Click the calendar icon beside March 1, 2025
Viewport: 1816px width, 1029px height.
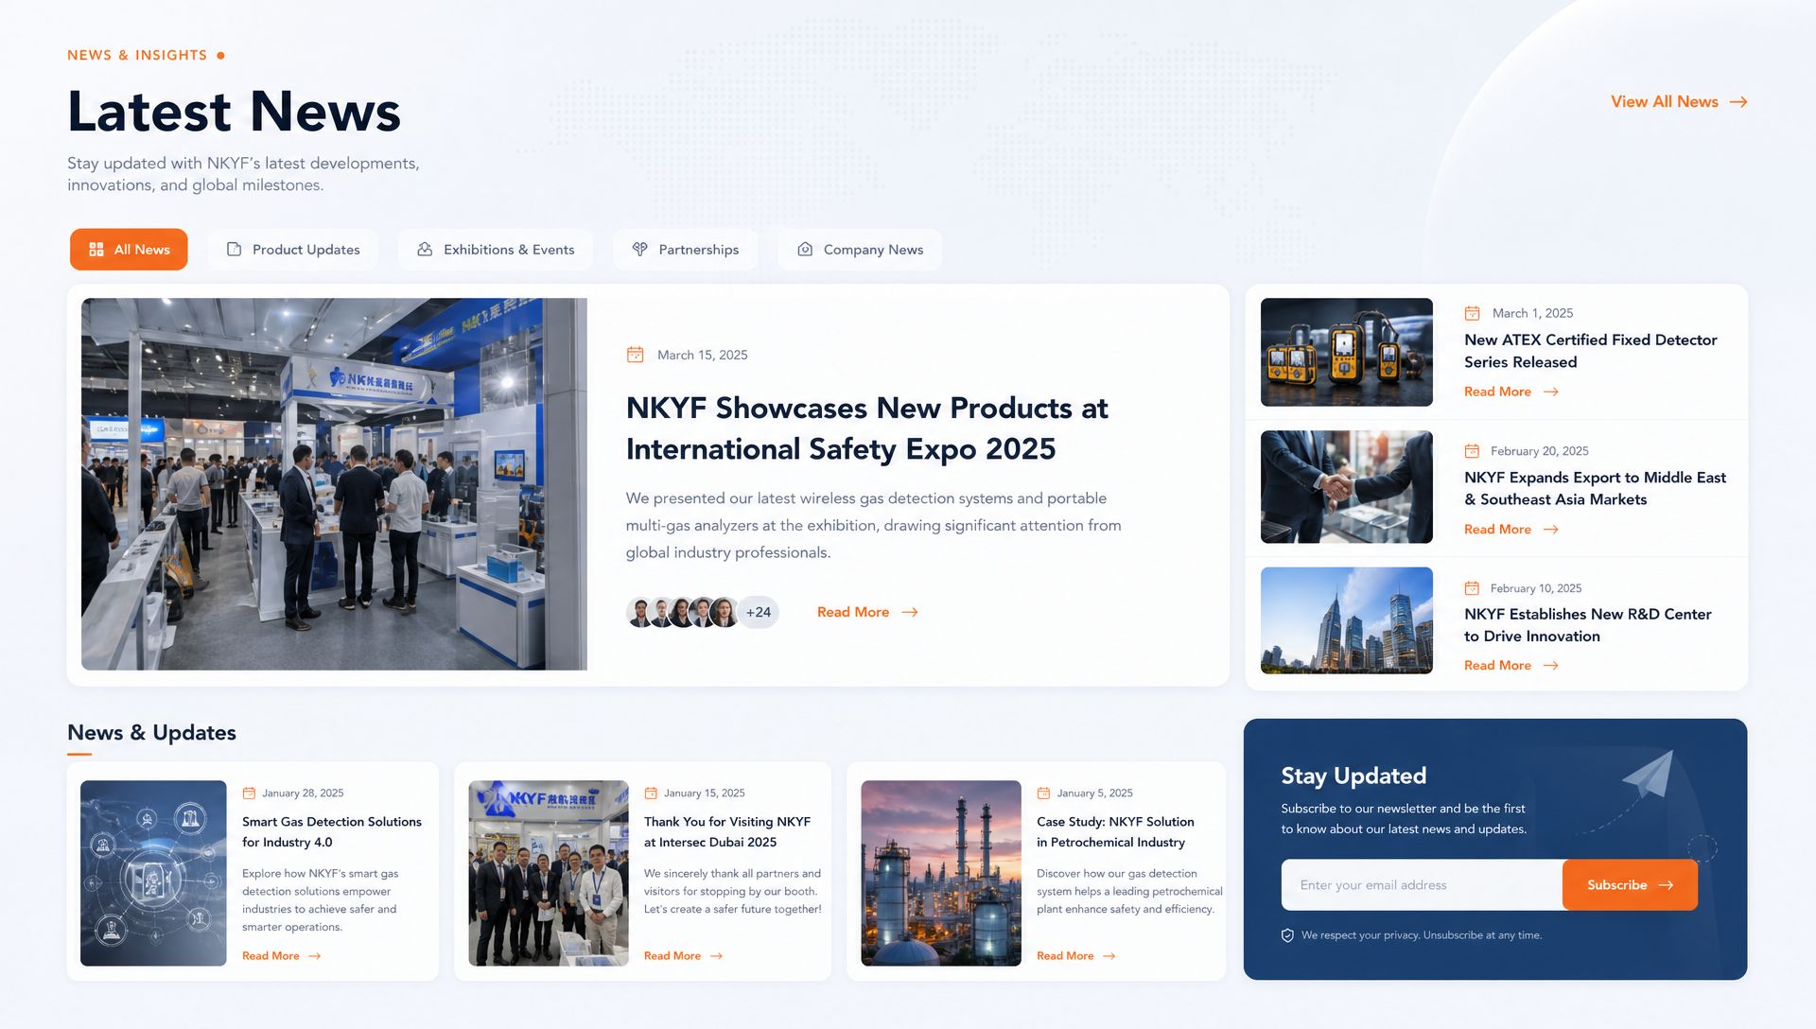(1473, 313)
